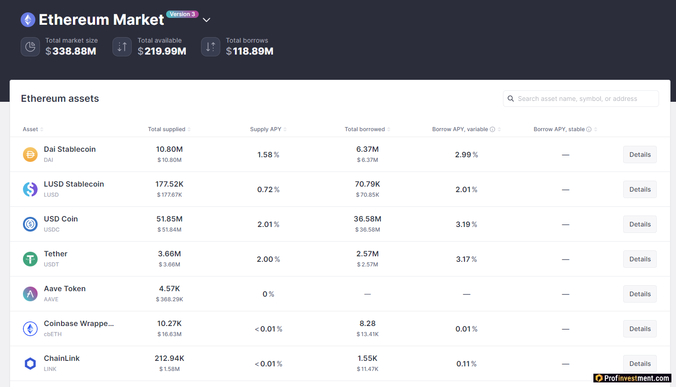Click the Ethereum assets heading
The width and height of the screenshot is (676, 387).
point(60,99)
